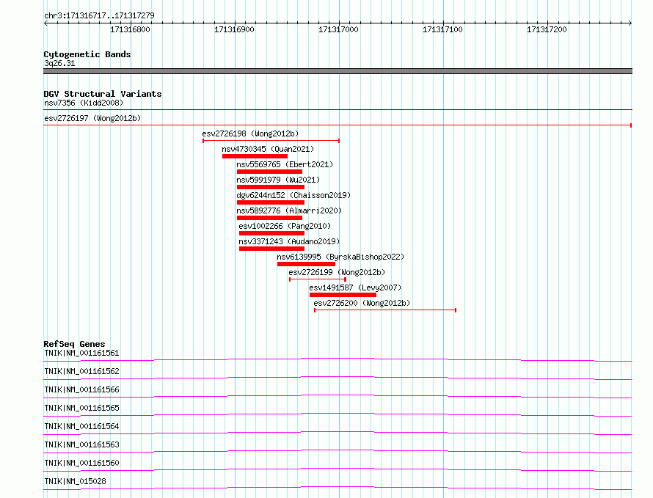Select the RefSeq Genes track heading
This screenshot has width=653, height=498.
tap(75, 344)
